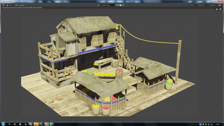Open the View Layer dropdown
The height and width of the screenshot is (126, 224).
click(x=203, y=5)
